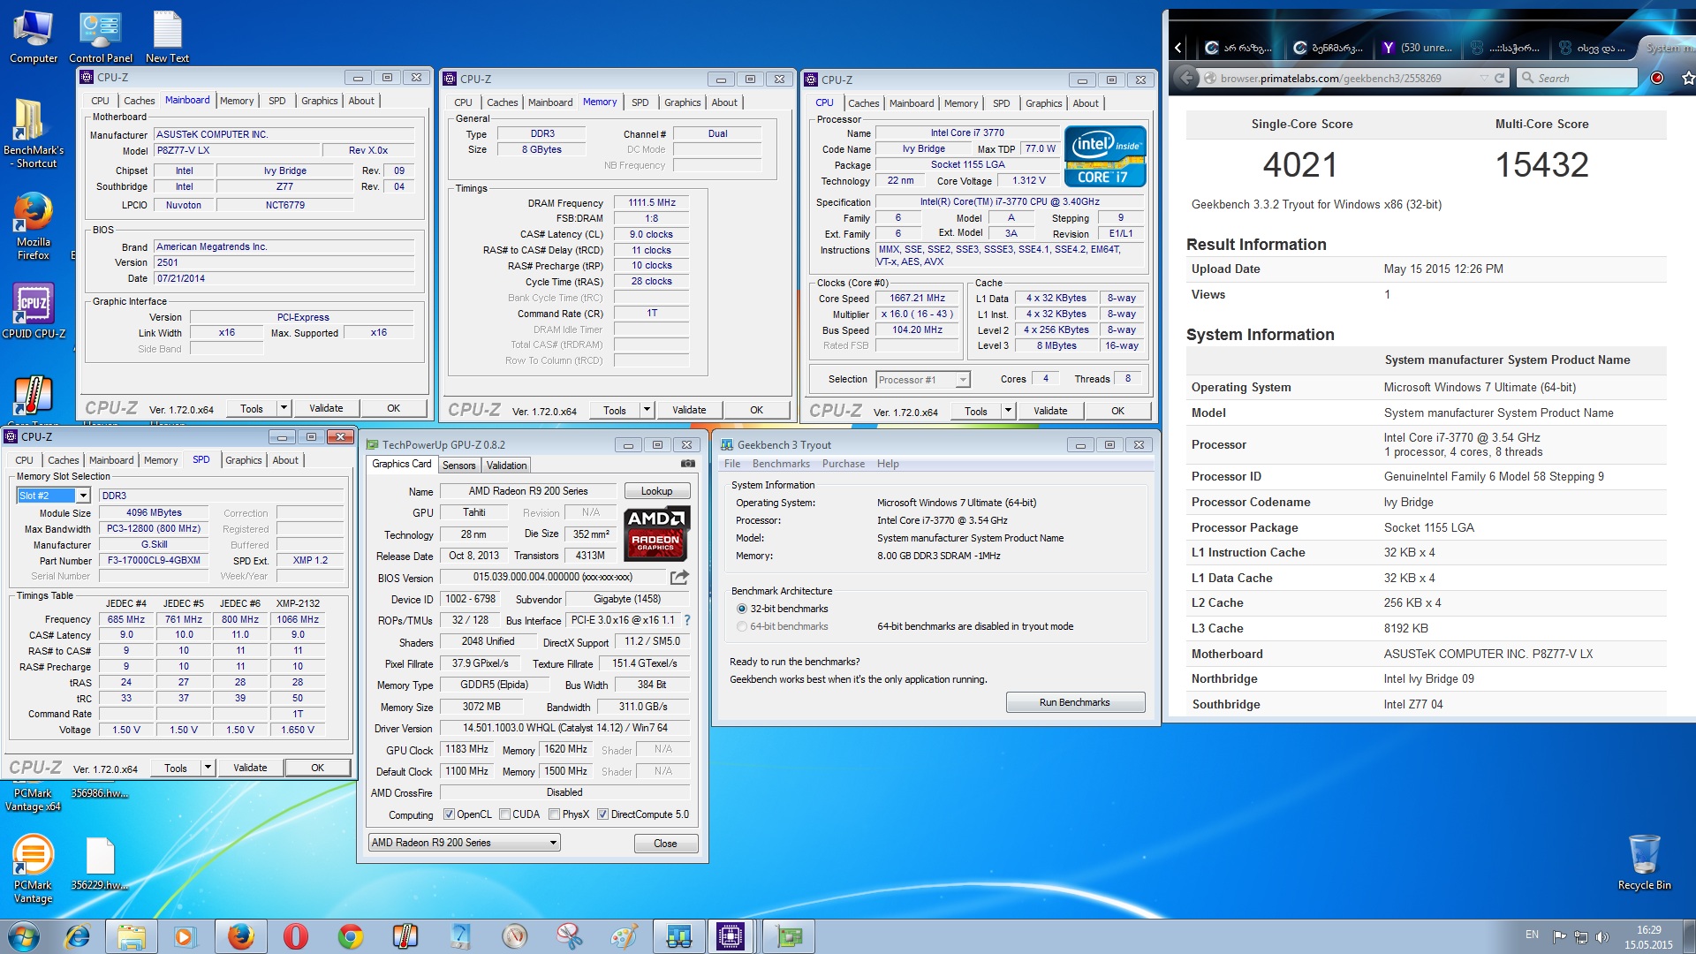Click the GPU-Z screenshot camera icon
The width and height of the screenshot is (1696, 954).
coord(687,464)
